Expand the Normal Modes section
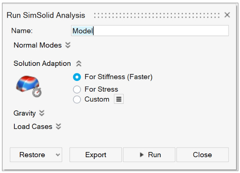This screenshot has height=173, width=240. 67,45
